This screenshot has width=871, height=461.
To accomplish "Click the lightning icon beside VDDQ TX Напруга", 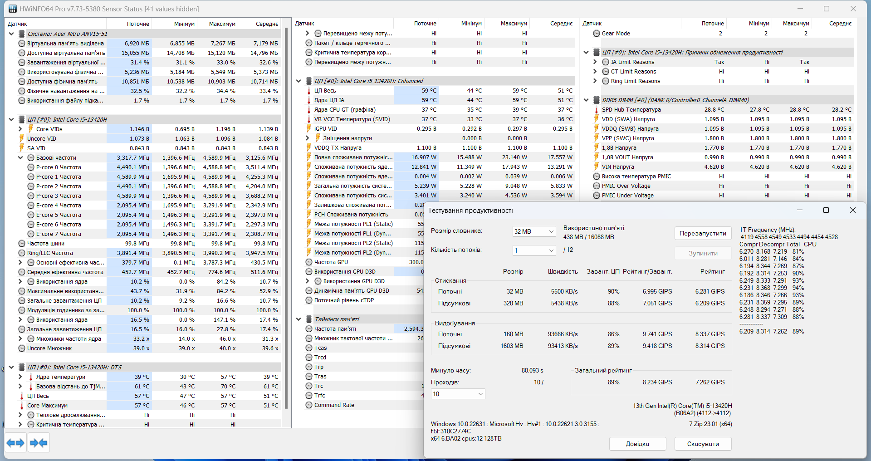I will [309, 147].
